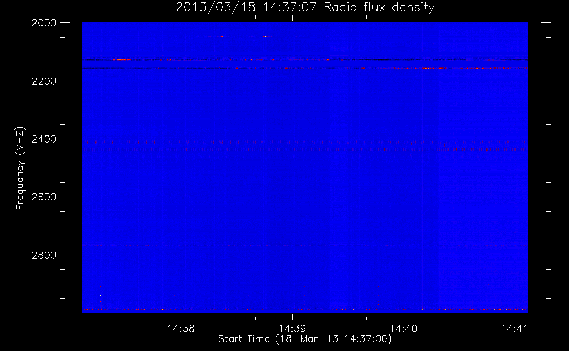Click the 14:40 time tick label
This screenshot has width=569, height=351.
404,329
